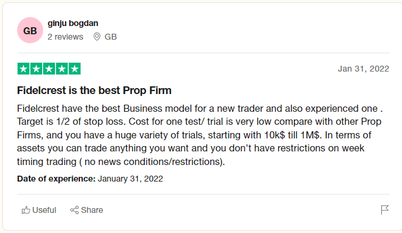
Task: Open the Jan 31, 2022 review date
Action: 364,69
